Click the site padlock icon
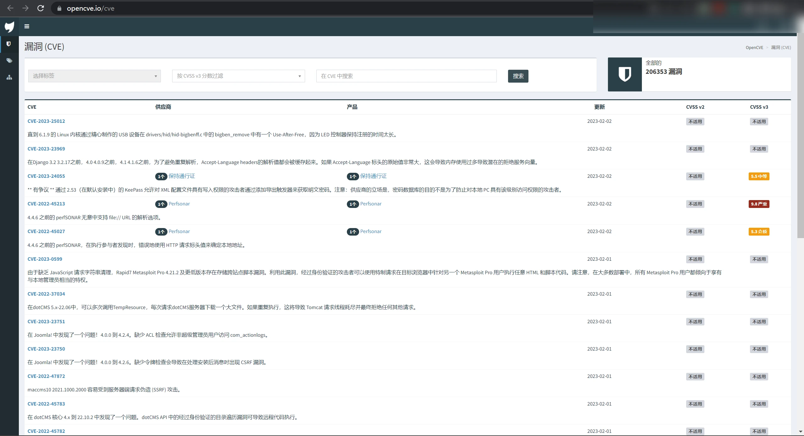 pos(59,8)
